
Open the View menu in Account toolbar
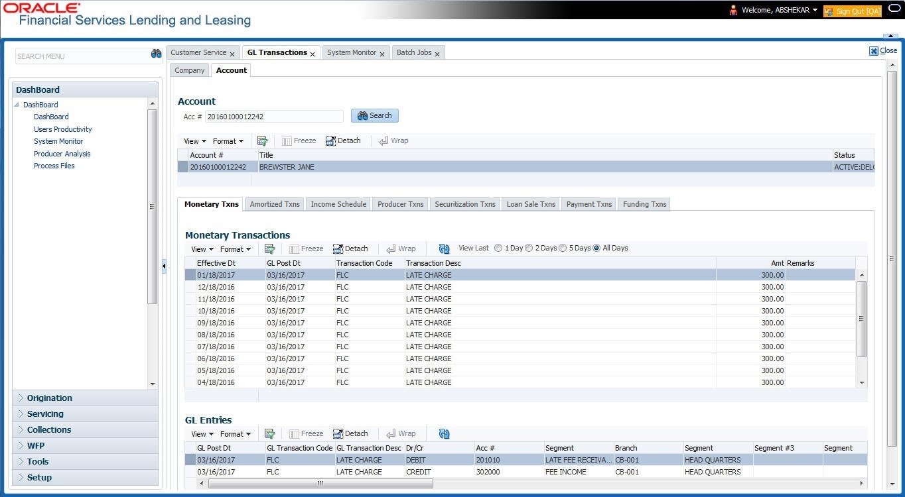point(195,141)
